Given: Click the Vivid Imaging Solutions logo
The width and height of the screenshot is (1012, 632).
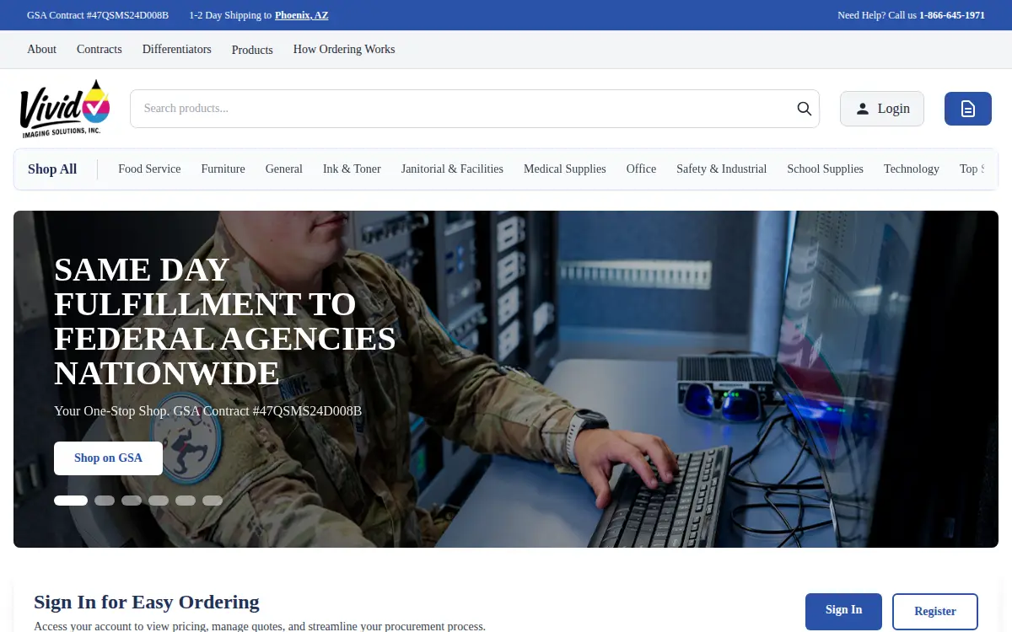Looking at the screenshot, I should pyautogui.click(x=65, y=109).
